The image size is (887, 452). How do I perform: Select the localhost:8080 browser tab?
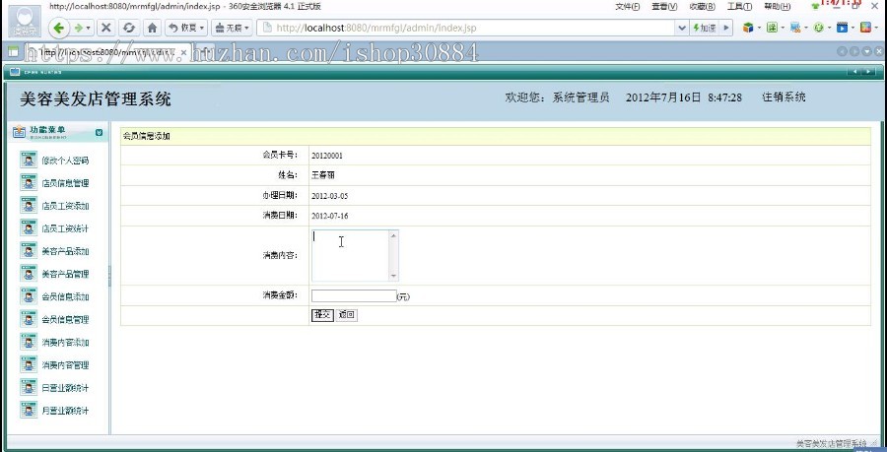[107, 52]
